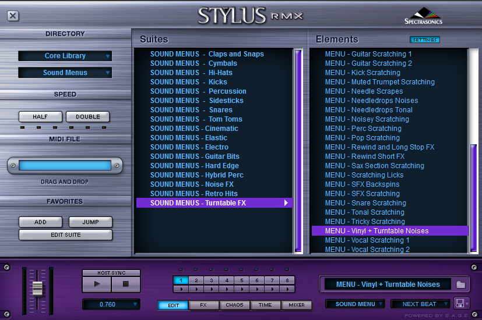Click the ADD favorites button
The height and width of the screenshot is (320, 482).
[40, 222]
